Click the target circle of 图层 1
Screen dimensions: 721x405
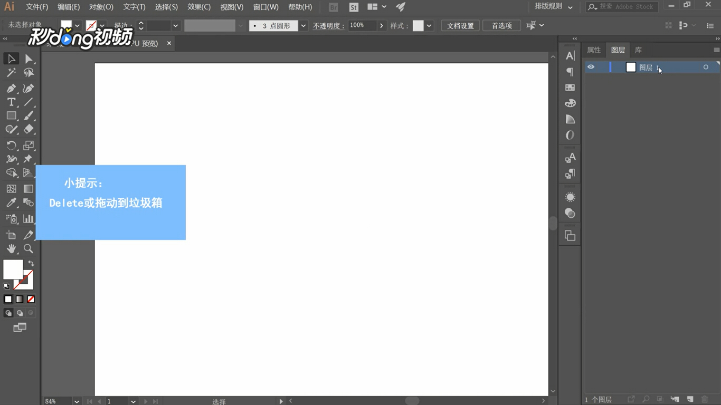(706, 67)
